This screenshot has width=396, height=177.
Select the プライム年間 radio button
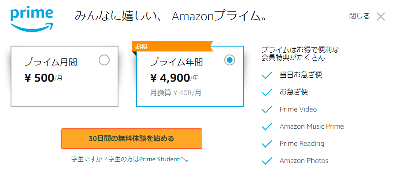tap(229, 60)
